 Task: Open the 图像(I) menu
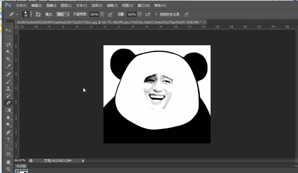pos(51,6)
